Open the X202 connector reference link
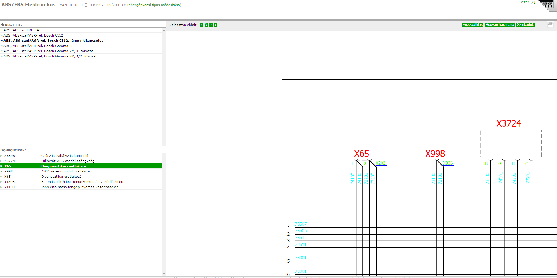The width and height of the screenshot is (557, 278). pos(380,163)
